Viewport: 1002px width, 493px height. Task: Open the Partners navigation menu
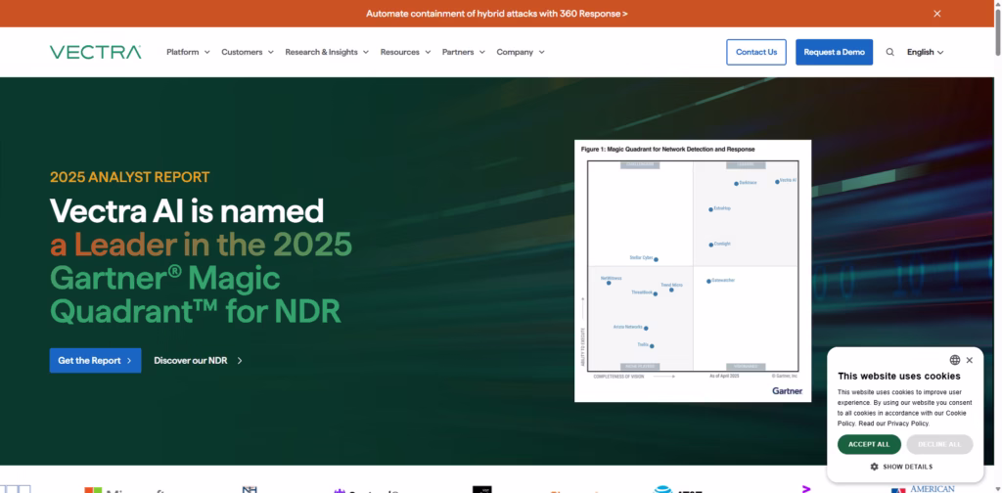(x=463, y=52)
